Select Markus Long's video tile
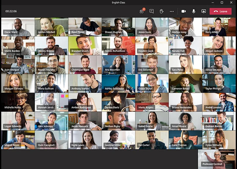This screenshot has width=237, height=169. pyautogui.click(x=185, y=27)
